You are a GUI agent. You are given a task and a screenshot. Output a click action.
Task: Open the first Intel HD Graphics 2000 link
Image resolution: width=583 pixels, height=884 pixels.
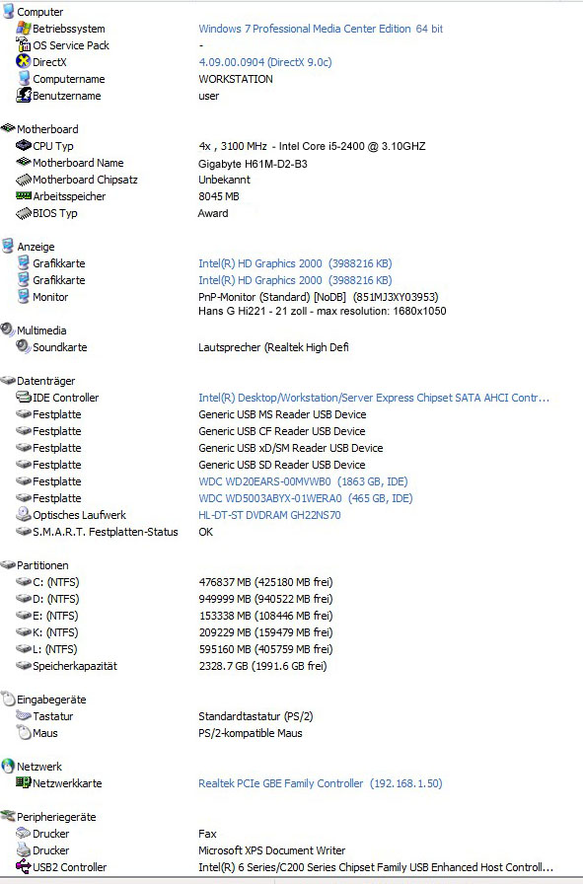295,263
